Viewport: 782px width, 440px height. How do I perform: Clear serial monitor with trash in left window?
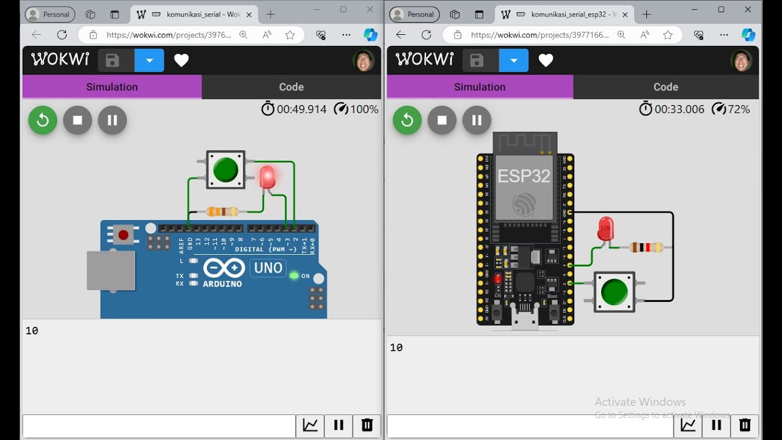[x=367, y=425]
